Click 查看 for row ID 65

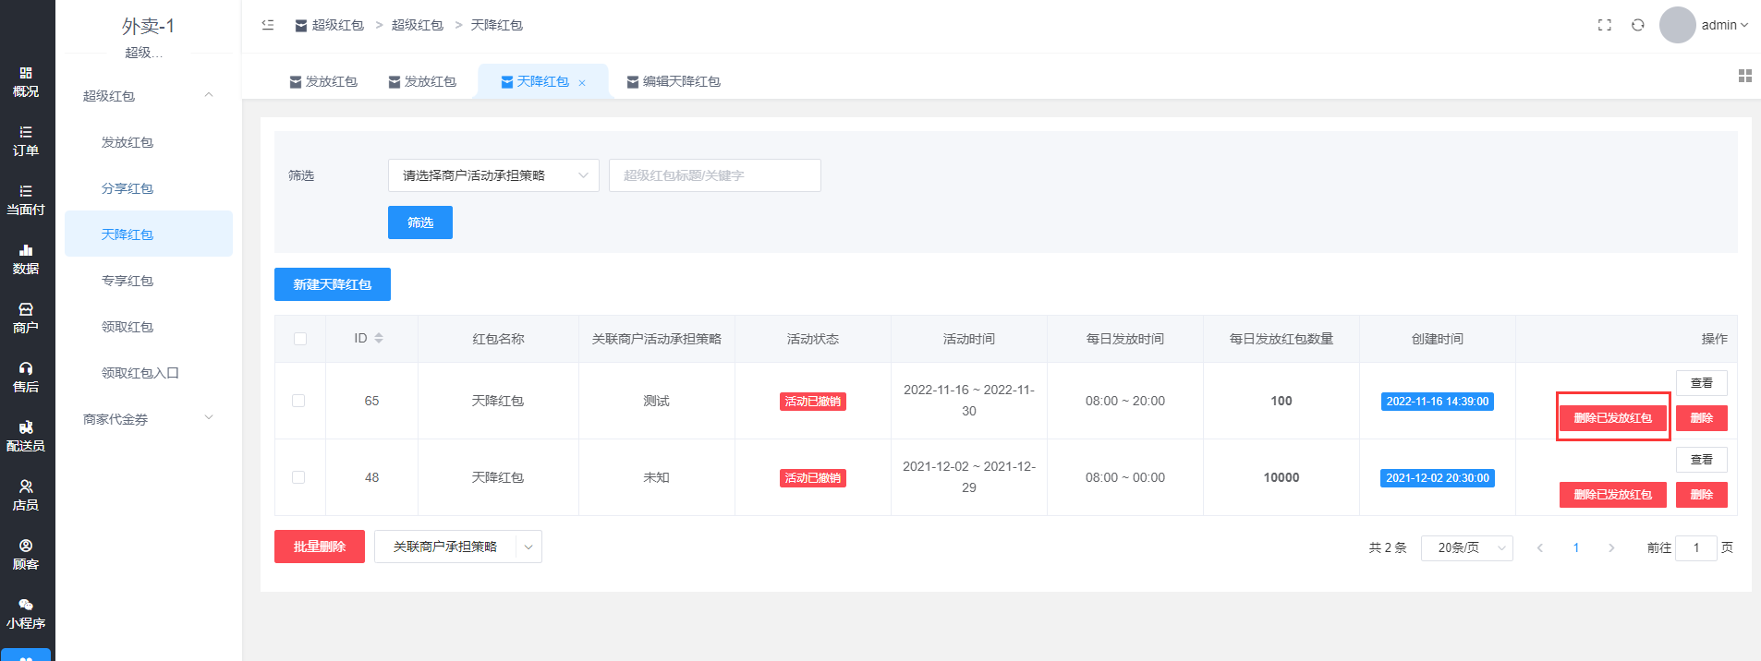pyautogui.click(x=1702, y=383)
